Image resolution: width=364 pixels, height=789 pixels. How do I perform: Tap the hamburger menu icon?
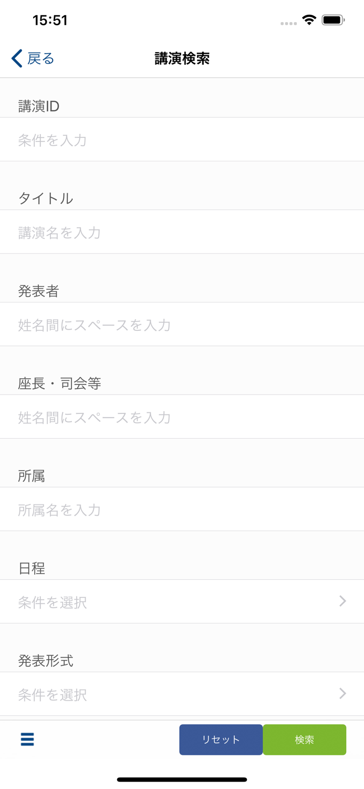click(27, 740)
